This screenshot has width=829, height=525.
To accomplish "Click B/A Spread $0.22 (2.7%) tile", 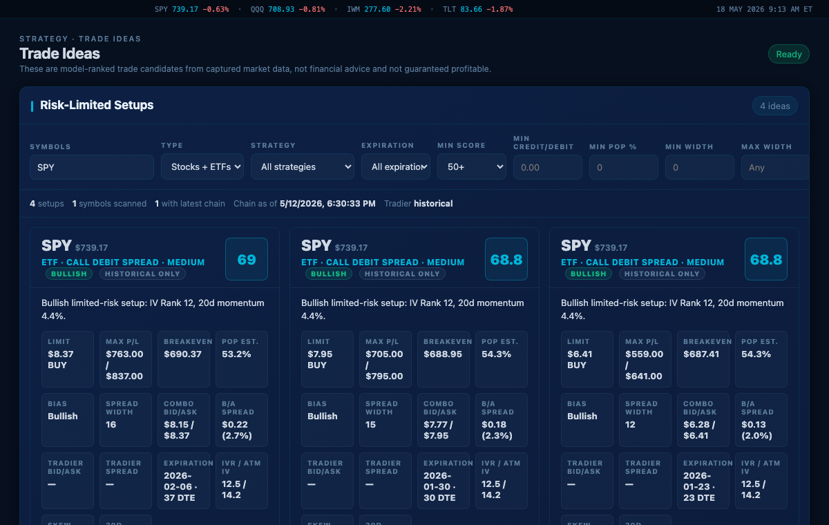I will click(242, 420).
